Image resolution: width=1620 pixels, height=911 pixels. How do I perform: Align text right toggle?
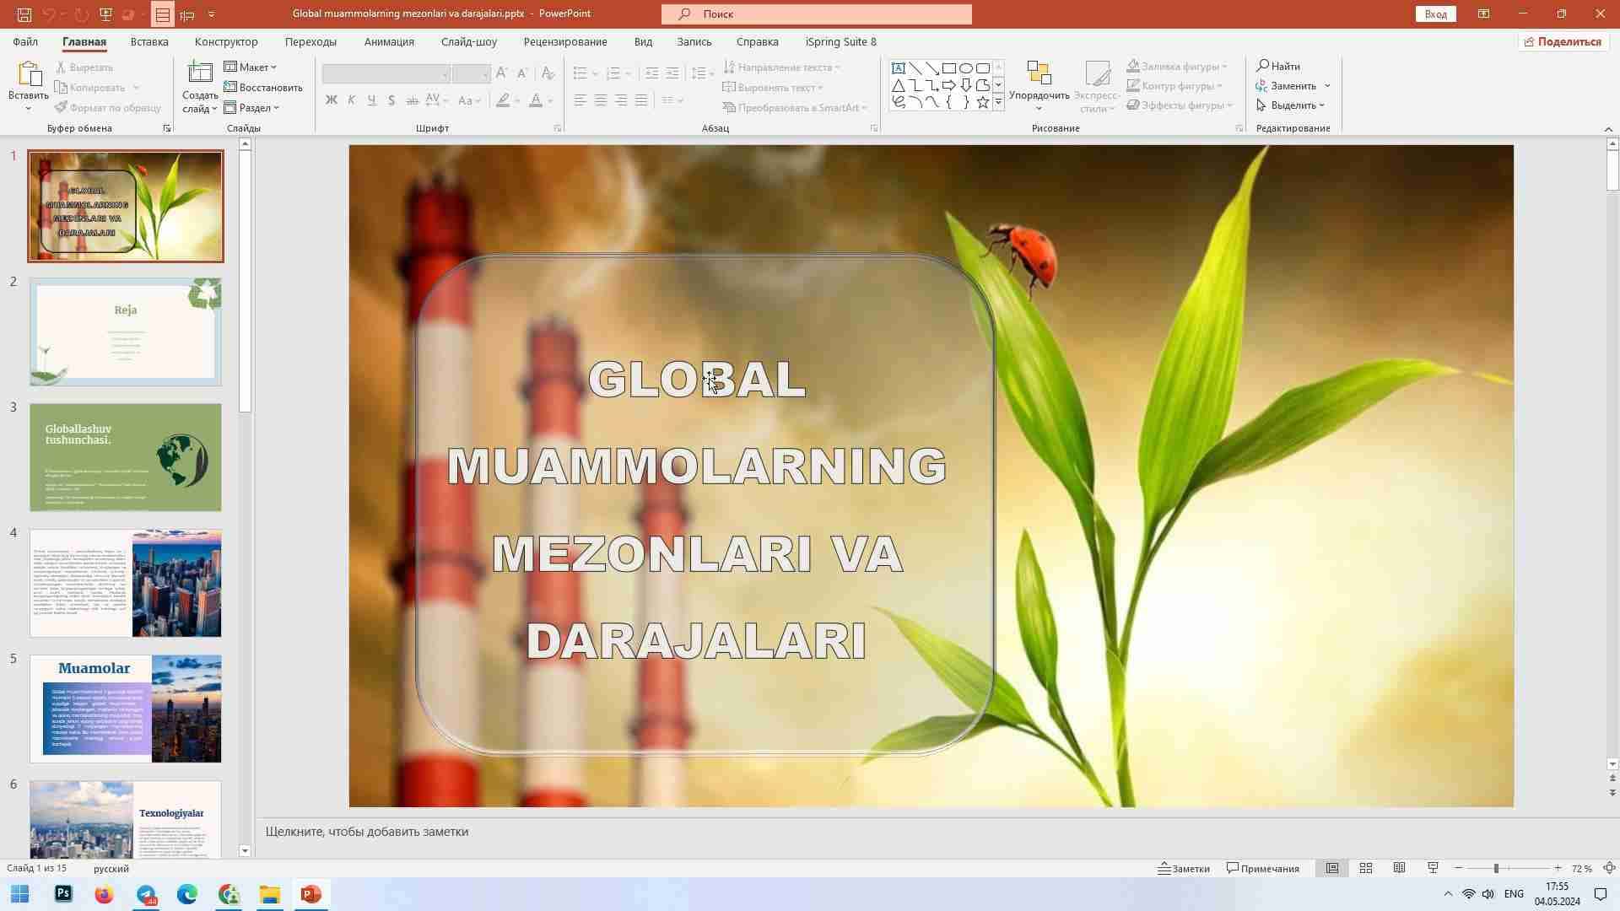tap(621, 100)
